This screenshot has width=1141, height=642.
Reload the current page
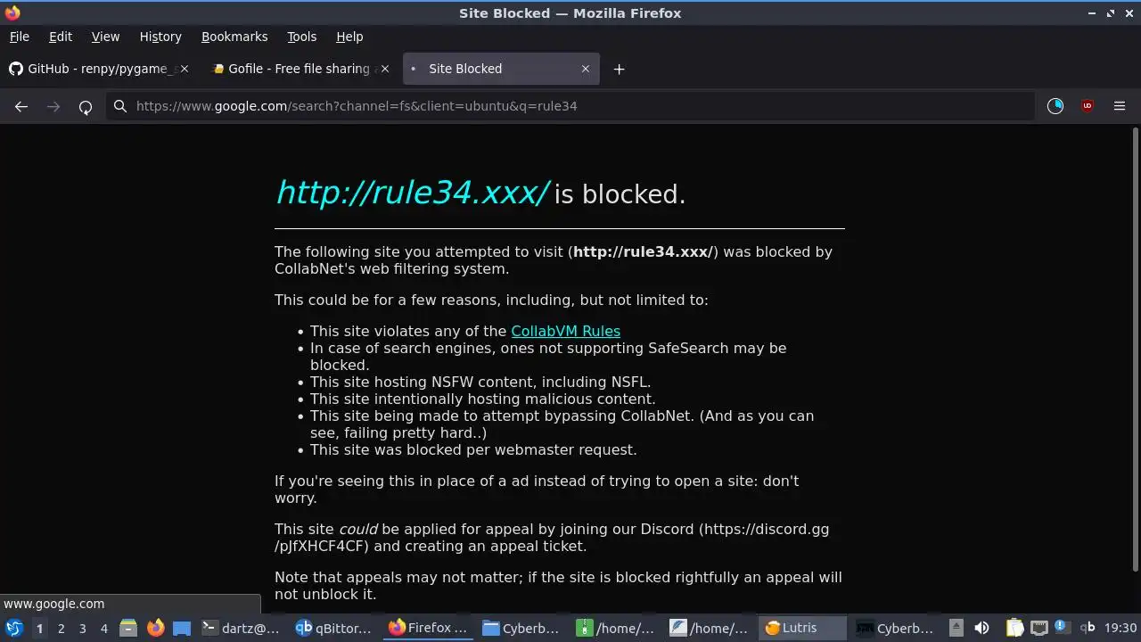coord(86,107)
